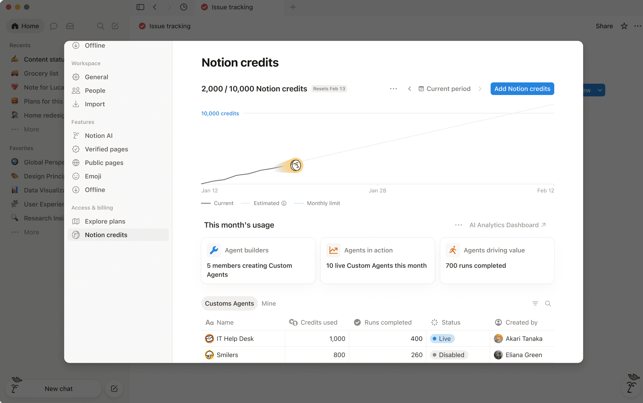Expand More under Favorites

tap(31, 232)
